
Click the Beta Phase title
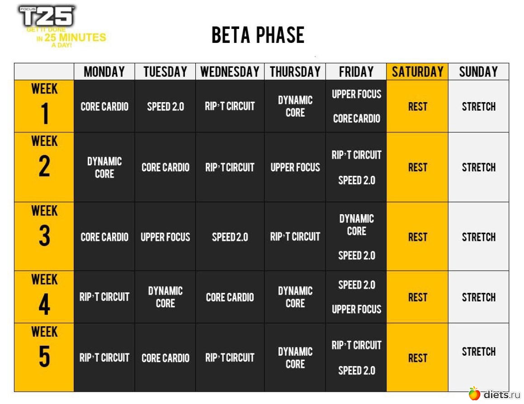point(258,35)
